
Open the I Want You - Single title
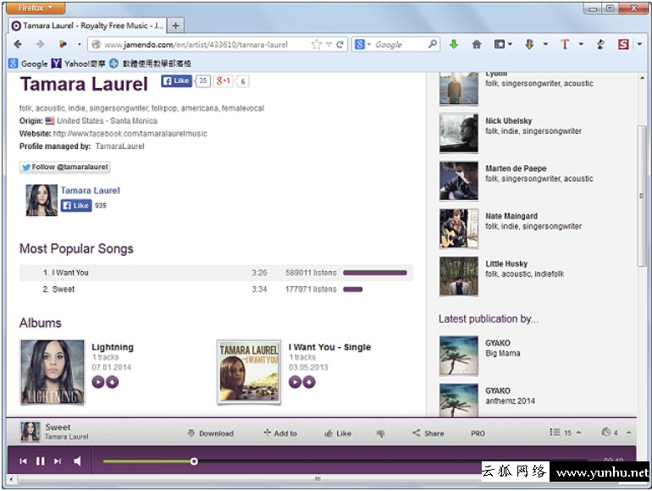329,347
